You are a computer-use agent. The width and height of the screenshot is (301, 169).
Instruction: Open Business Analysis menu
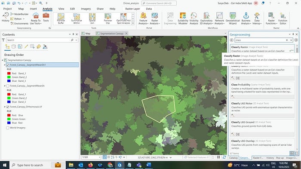[246, 18]
